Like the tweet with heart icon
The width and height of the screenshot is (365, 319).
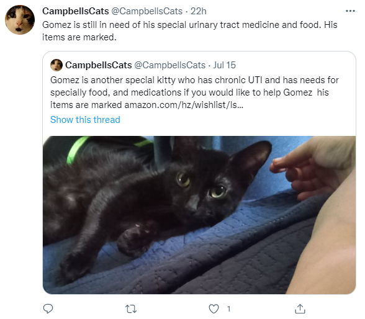pos(214,309)
